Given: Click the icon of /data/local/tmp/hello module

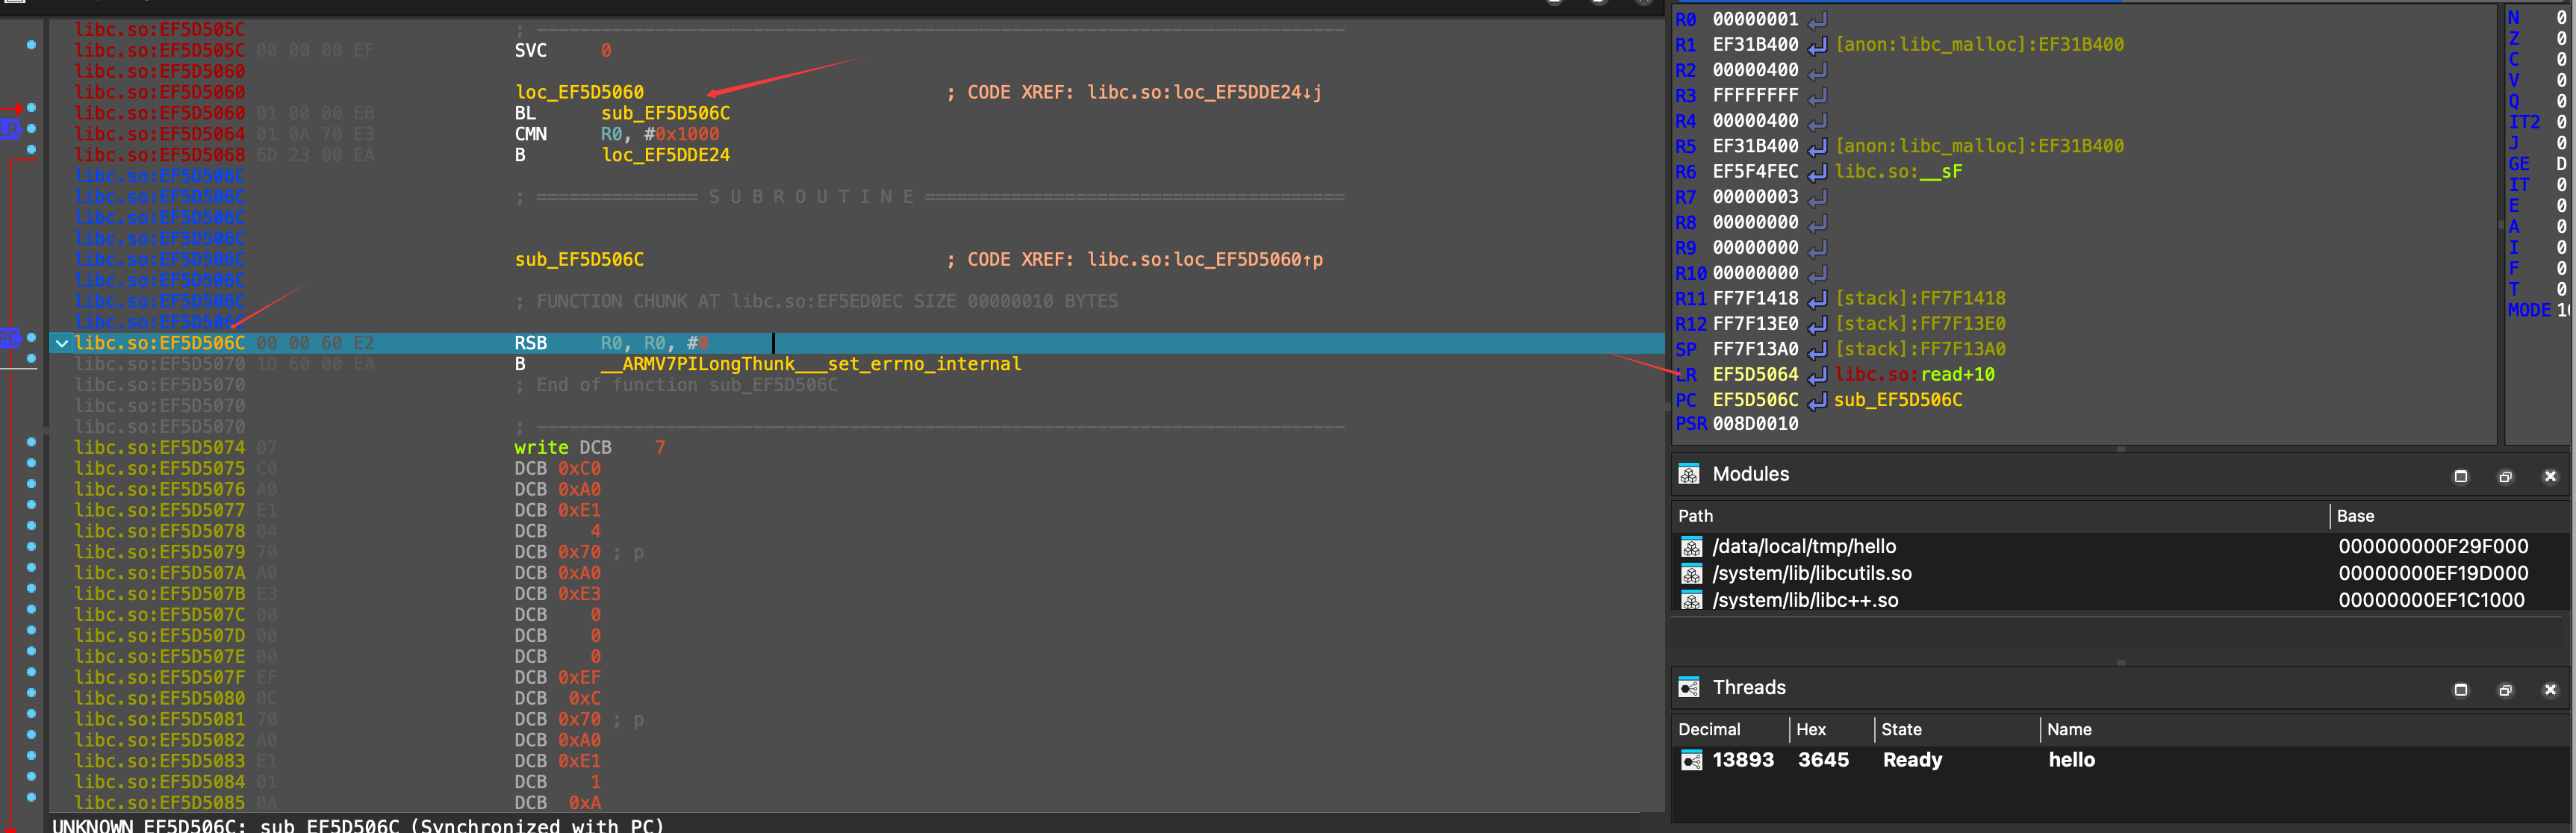Looking at the screenshot, I should point(1691,547).
